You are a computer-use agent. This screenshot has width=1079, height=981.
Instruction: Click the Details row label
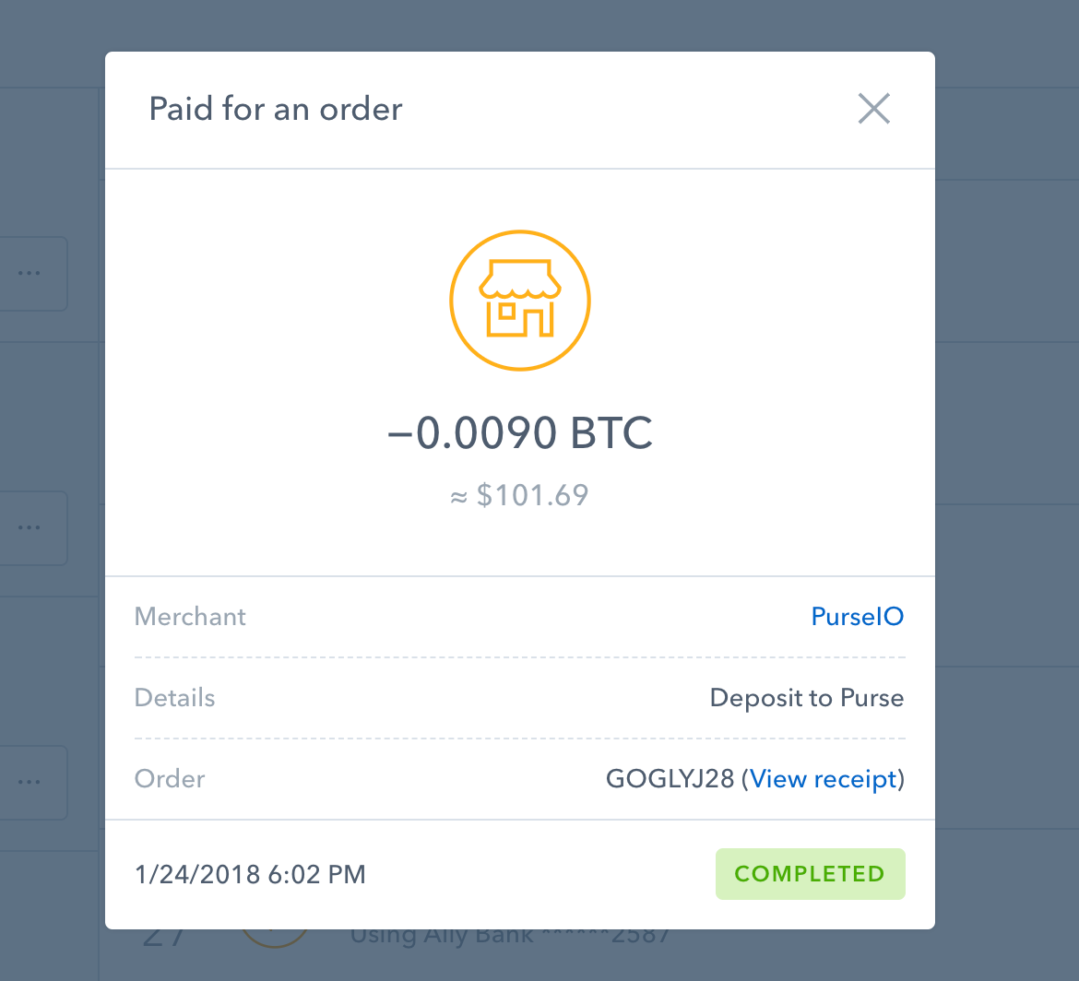174,698
